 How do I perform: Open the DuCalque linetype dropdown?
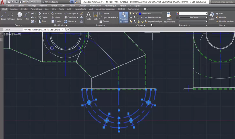pyautogui.click(x=194, y=18)
